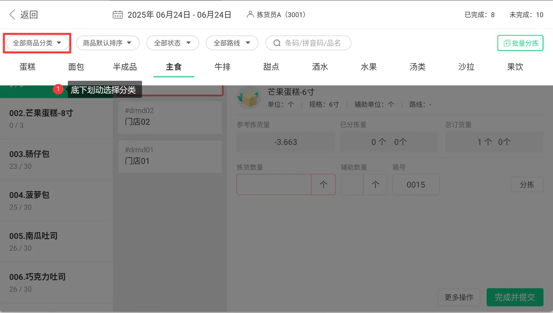Select the 酒水 category tab
This screenshot has height=313, width=553.
click(x=321, y=67)
